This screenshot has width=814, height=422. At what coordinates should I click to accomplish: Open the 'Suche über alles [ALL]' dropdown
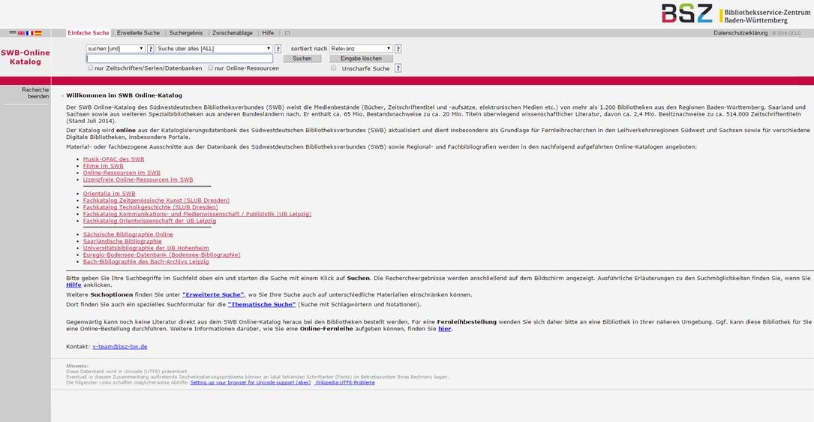click(215, 49)
